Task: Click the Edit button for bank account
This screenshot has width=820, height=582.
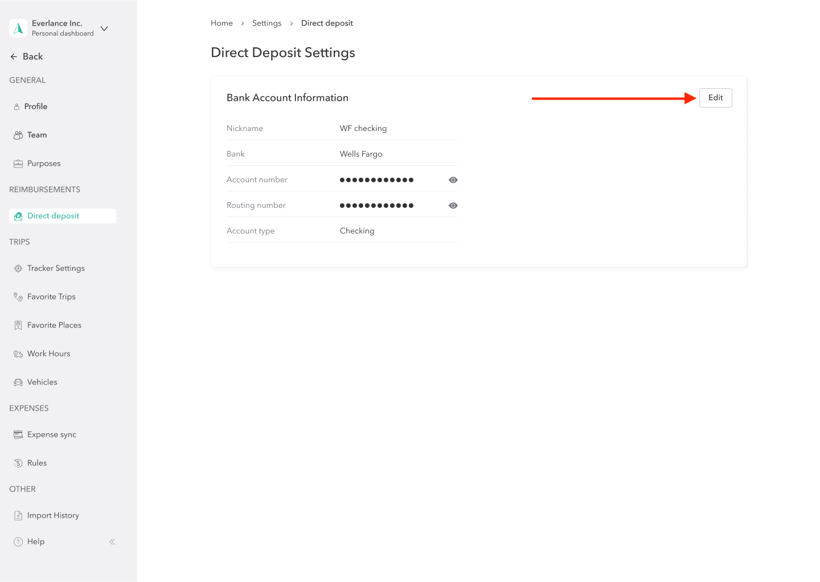Action: (715, 97)
